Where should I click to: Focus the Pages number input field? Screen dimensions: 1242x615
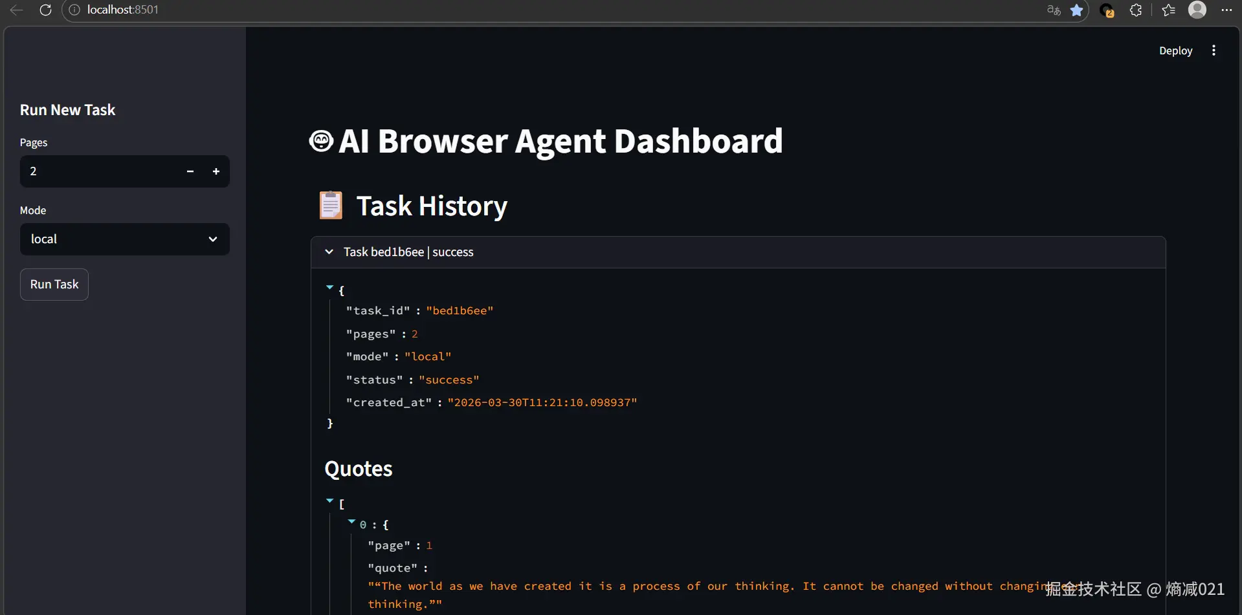coord(99,171)
